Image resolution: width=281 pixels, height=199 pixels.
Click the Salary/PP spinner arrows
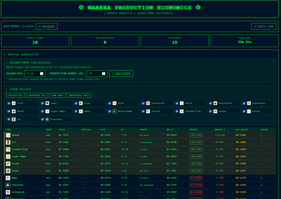point(42,74)
